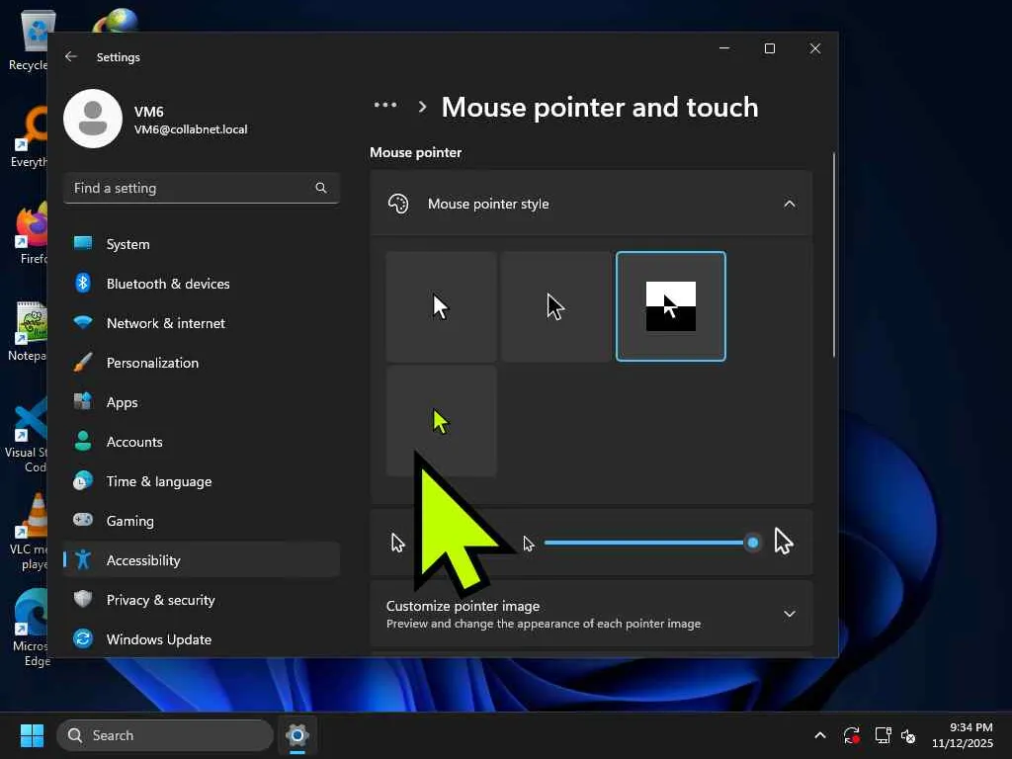
Task: Select the custom lime pointer style
Action: (442, 421)
